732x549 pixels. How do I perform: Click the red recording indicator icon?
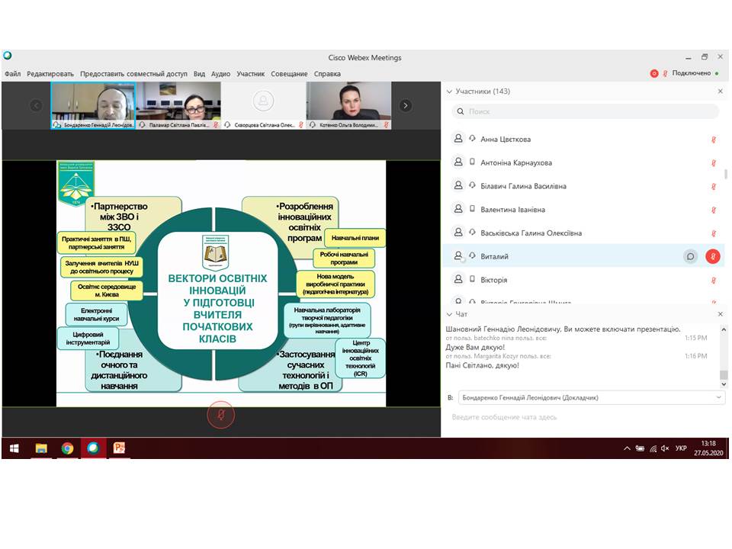coord(653,74)
